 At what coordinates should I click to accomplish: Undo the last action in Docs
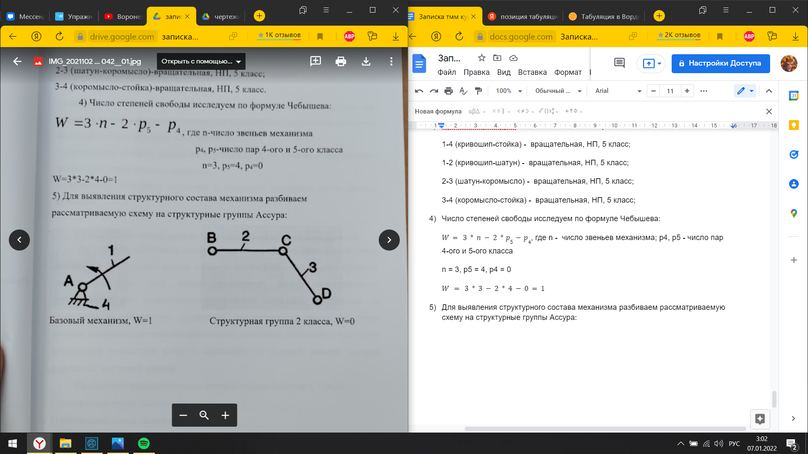coord(419,91)
